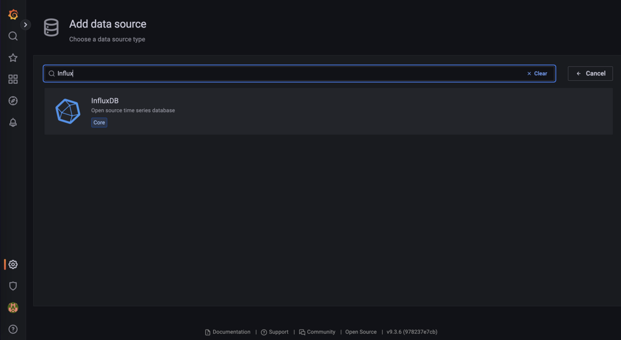The width and height of the screenshot is (621, 340).
Task: Click 'Choose a data source type' subtitle
Action: (x=107, y=39)
